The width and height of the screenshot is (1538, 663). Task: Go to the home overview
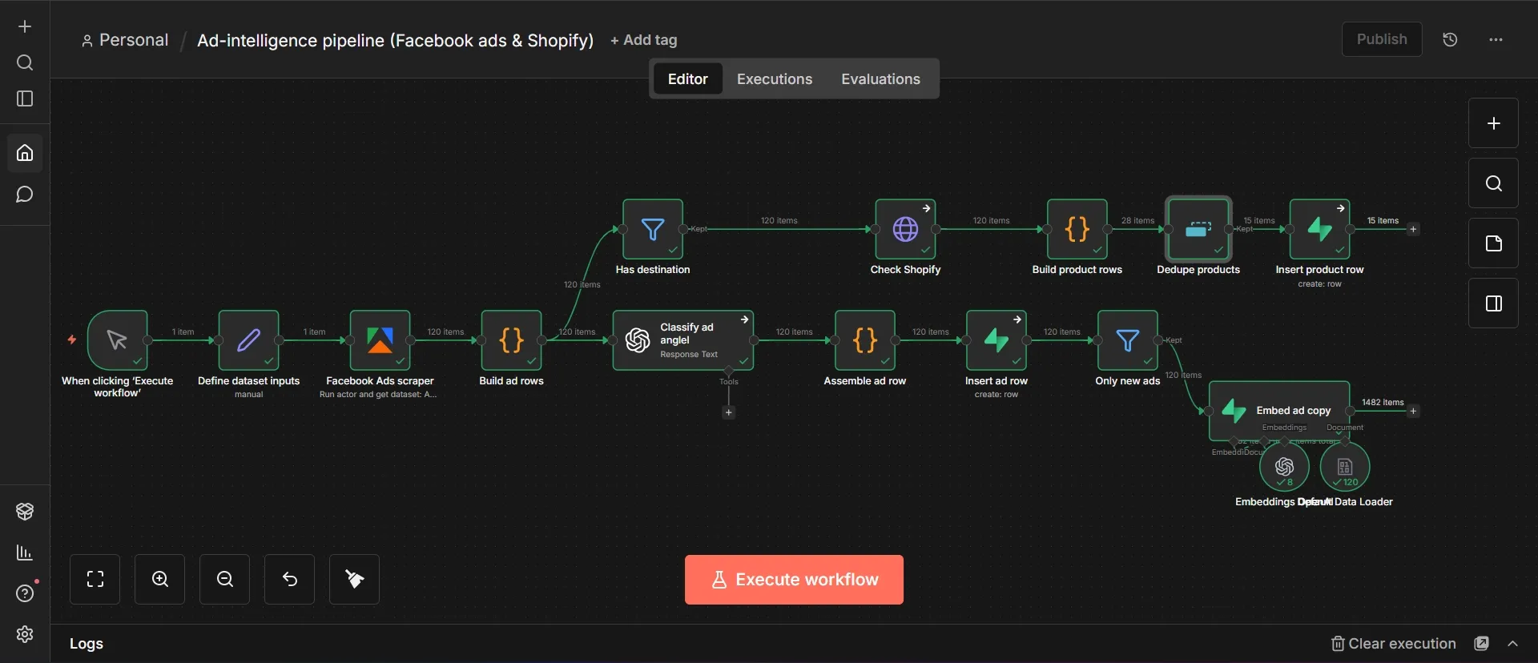25,152
